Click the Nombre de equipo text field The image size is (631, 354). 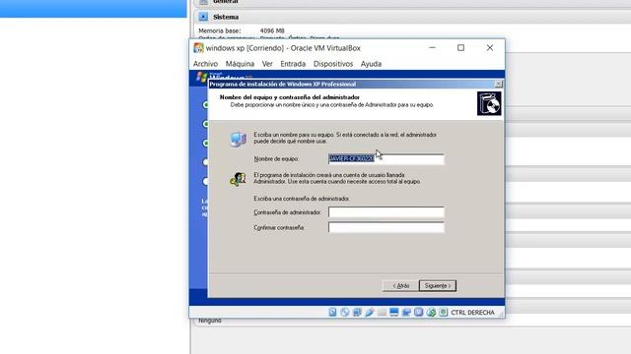tap(386, 159)
